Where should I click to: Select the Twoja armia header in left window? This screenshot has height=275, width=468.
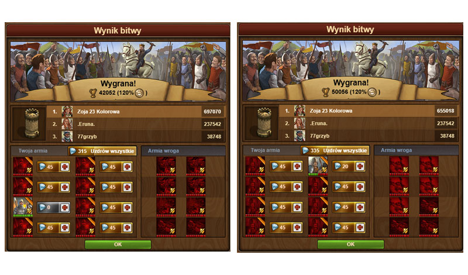(x=33, y=151)
